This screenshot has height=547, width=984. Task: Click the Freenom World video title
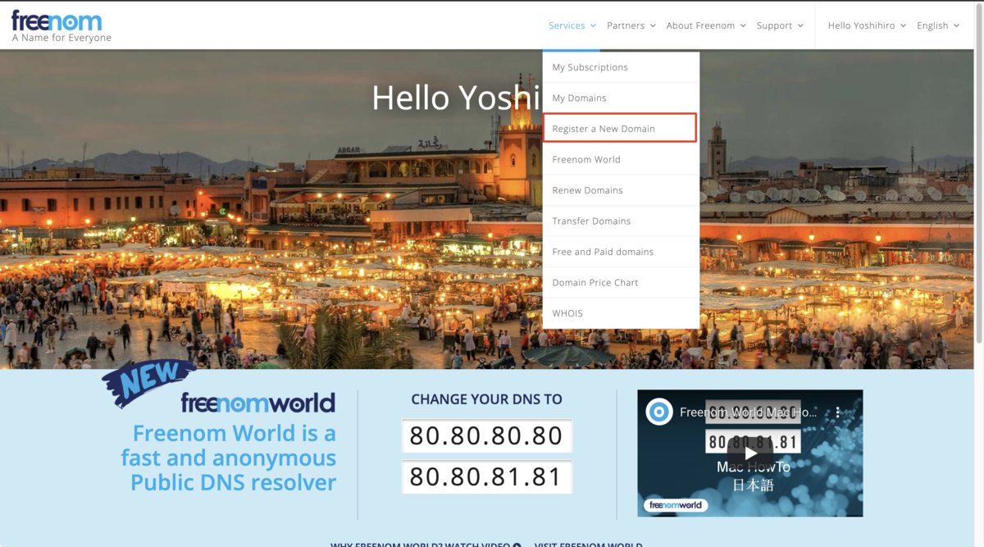748,413
